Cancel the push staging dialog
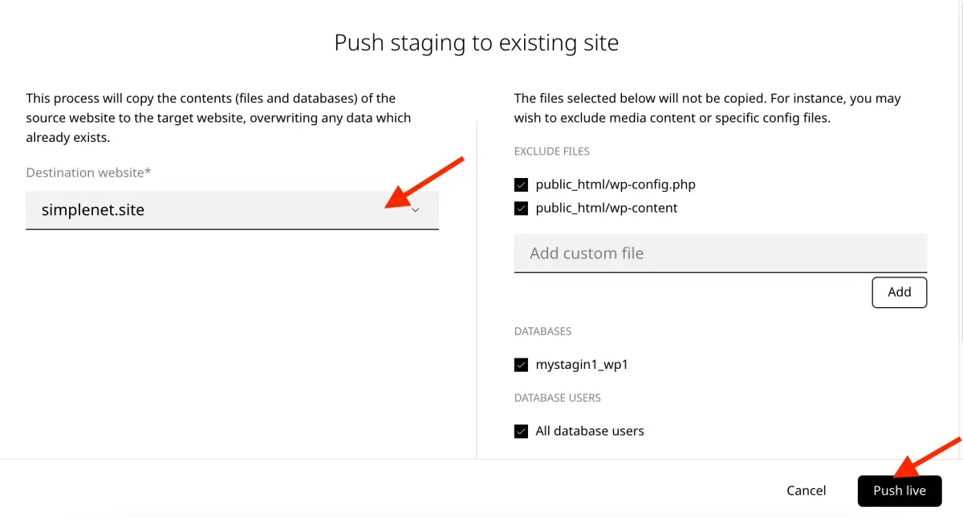The height and width of the screenshot is (518, 963). click(806, 490)
